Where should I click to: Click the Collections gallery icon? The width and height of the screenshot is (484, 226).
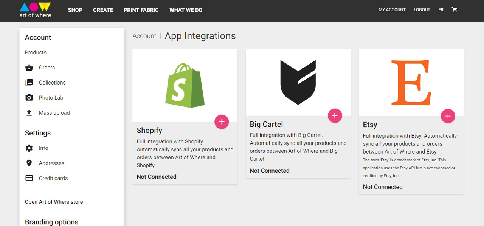(29, 83)
